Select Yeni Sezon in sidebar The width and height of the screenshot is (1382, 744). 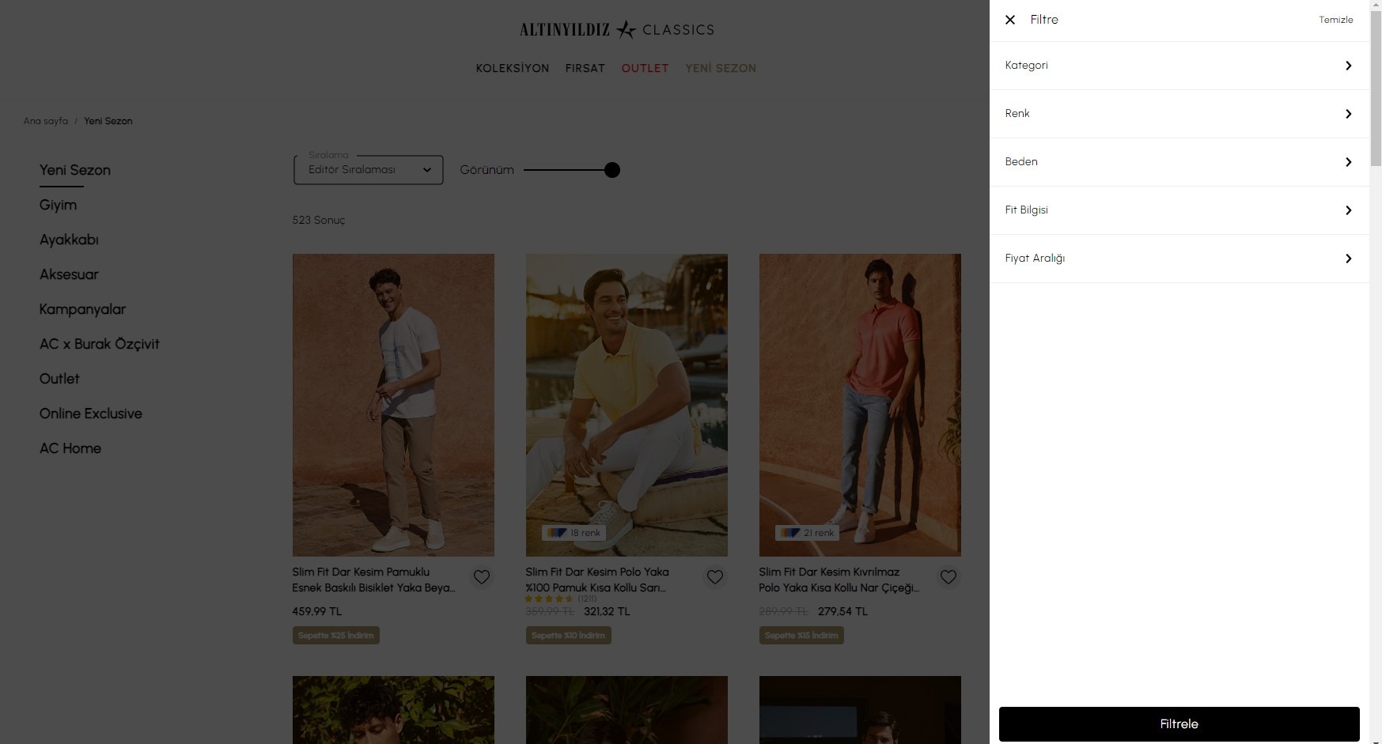75,171
